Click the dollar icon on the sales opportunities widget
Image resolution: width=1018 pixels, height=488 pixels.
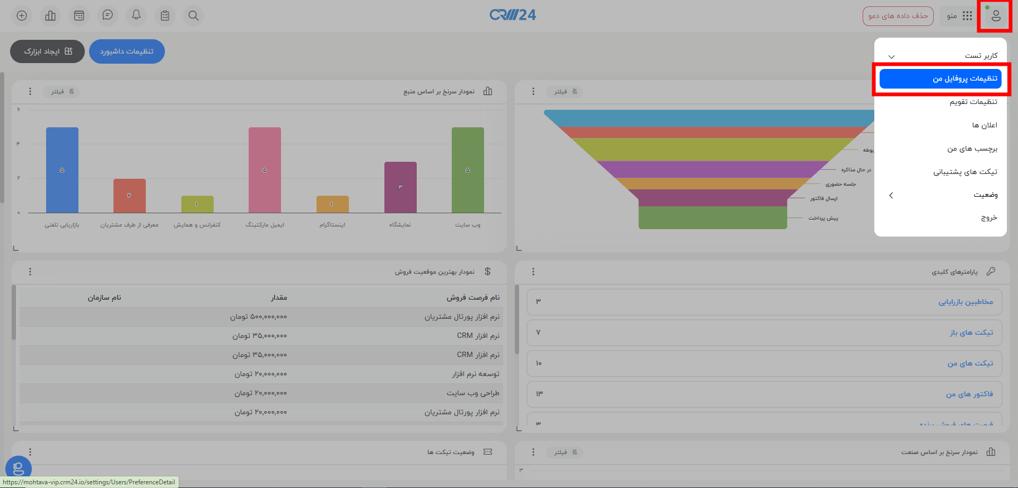pyautogui.click(x=488, y=272)
